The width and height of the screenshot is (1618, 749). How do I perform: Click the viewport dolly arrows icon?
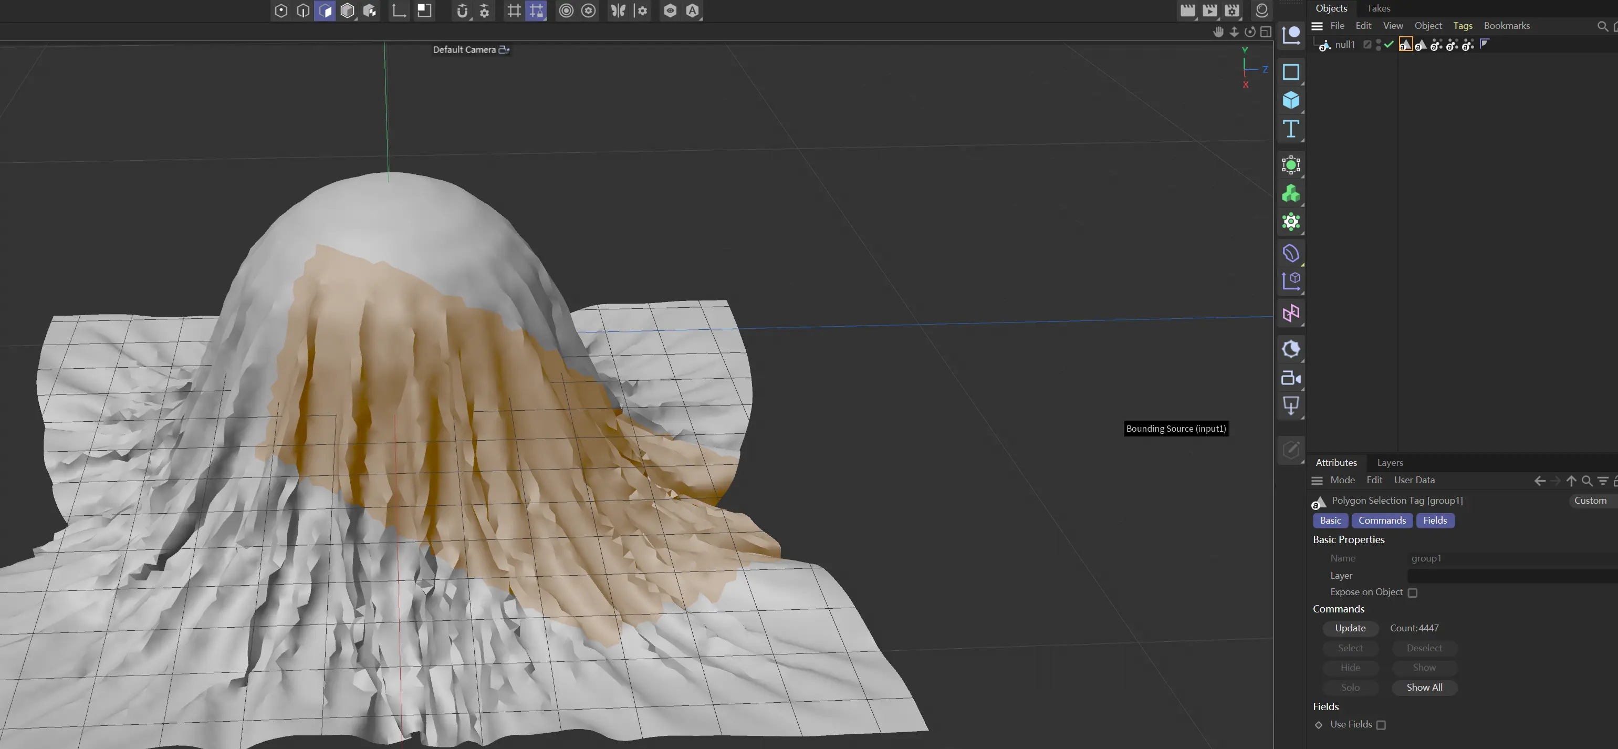[1234, 32]
